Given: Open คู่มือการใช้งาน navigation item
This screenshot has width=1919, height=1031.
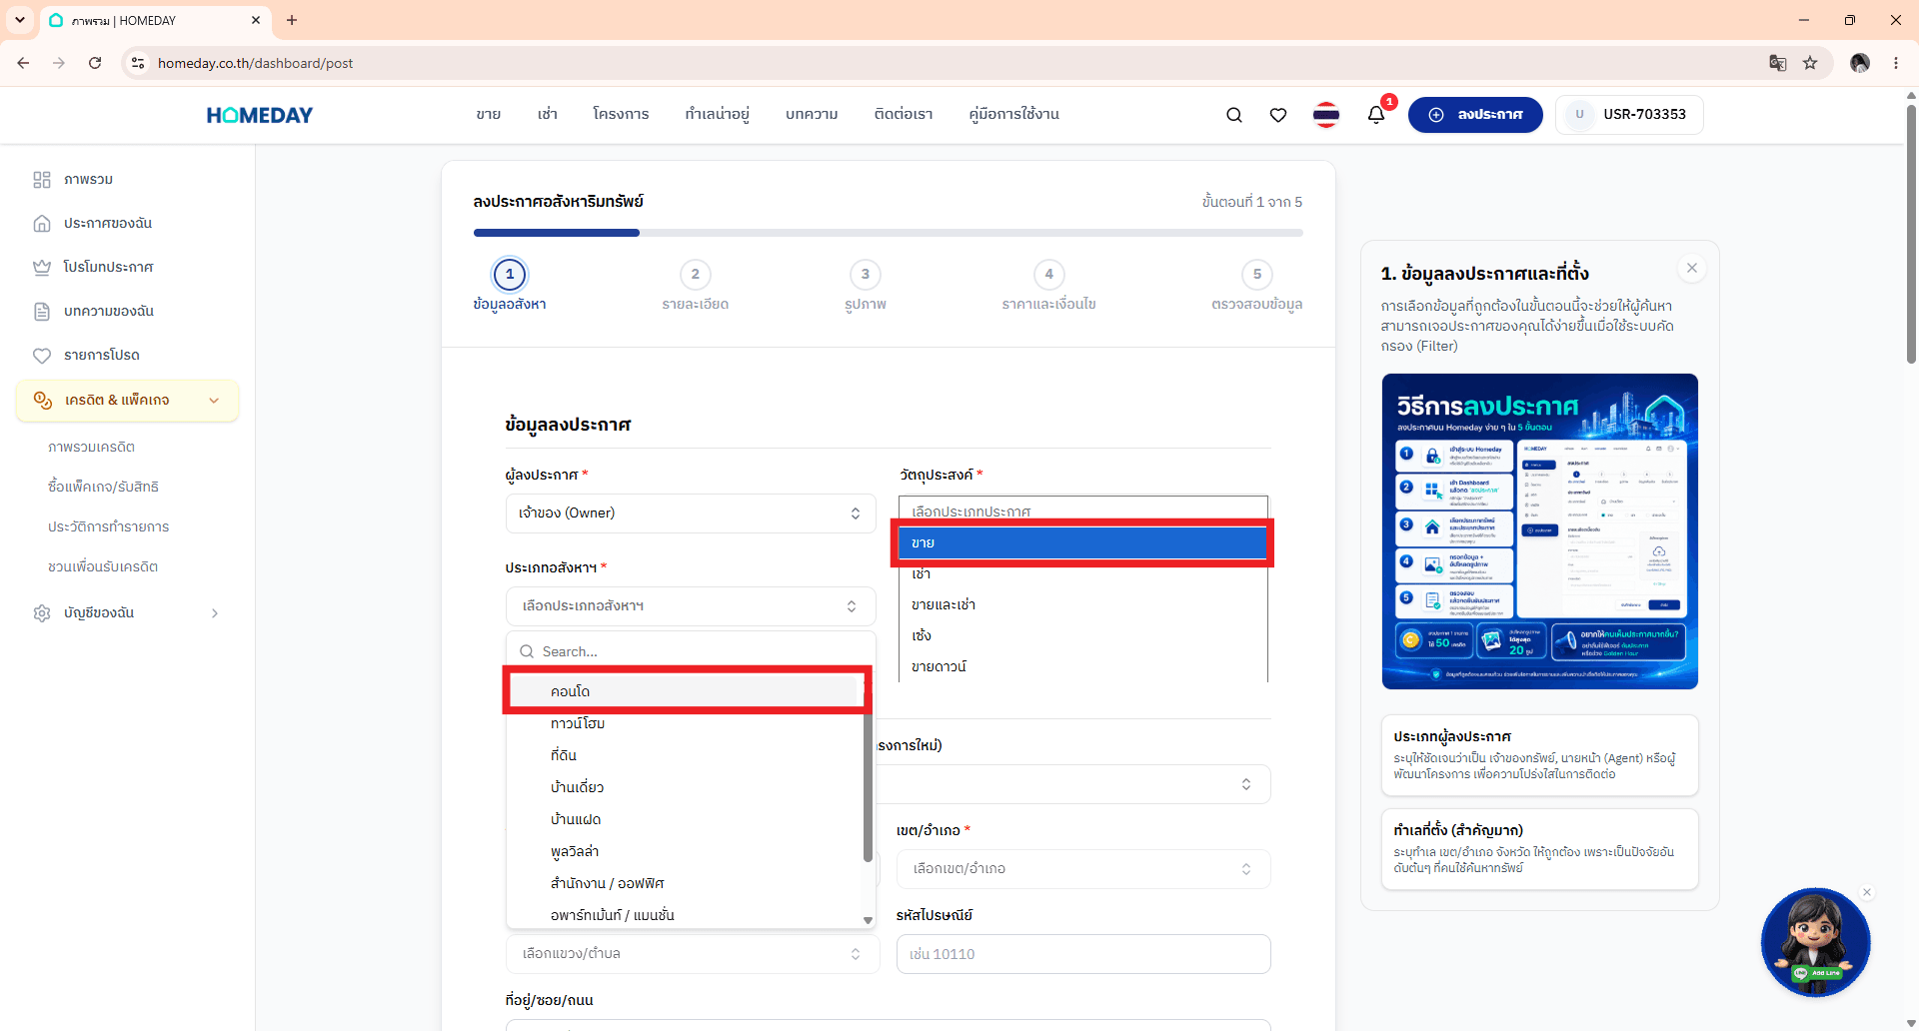Looking at the screenshot, I should [x=1014, y=115].
